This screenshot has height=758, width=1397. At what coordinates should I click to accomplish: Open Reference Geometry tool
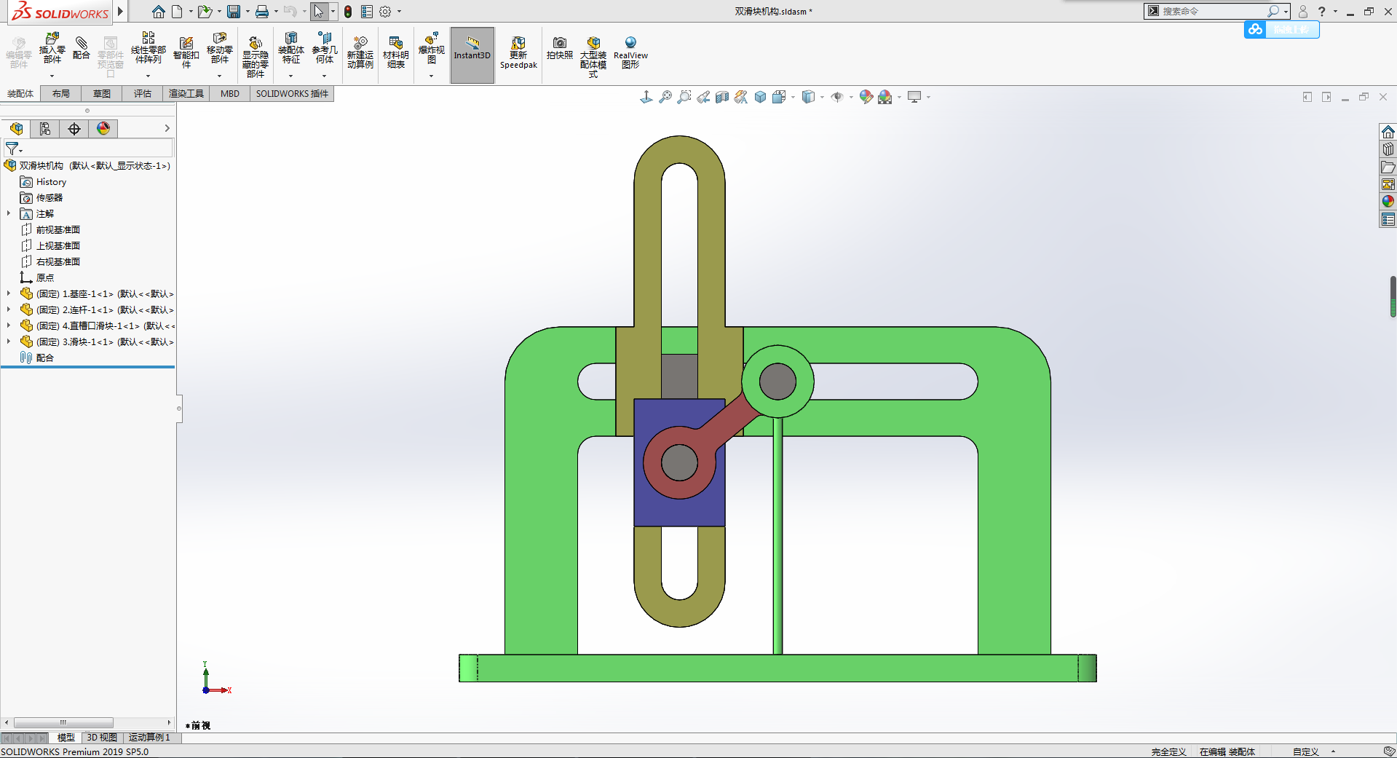click(x=325, y=48)
